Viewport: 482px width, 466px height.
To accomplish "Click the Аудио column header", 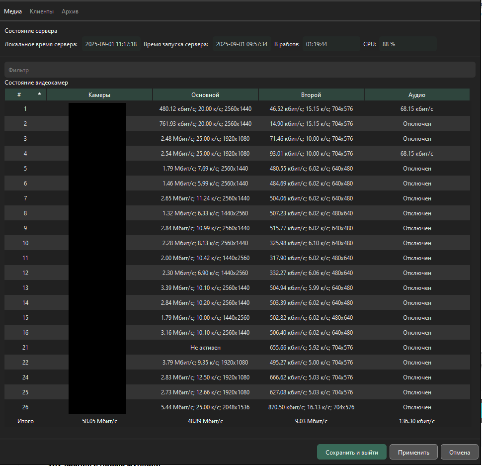I will [x=417, y=94].
